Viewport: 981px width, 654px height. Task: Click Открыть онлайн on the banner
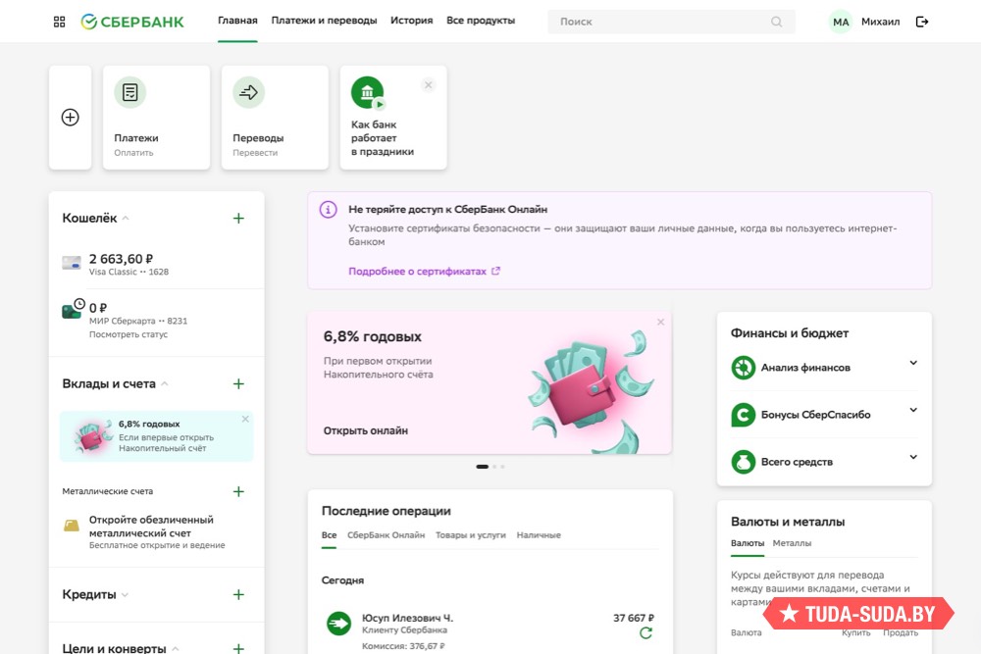[x=365, y=430]
